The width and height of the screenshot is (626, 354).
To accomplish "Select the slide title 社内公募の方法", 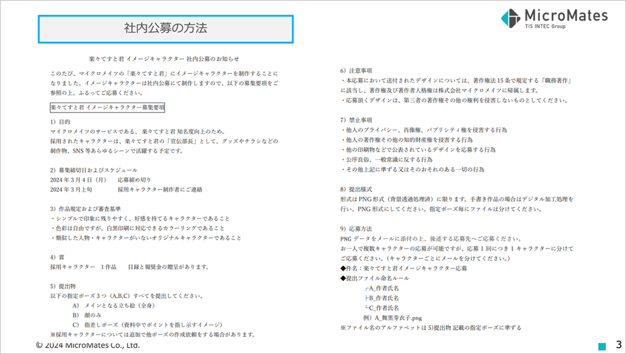I will click(166, 28).
